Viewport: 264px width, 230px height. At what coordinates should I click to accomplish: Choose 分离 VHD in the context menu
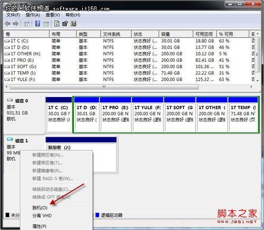pos(42,216)
